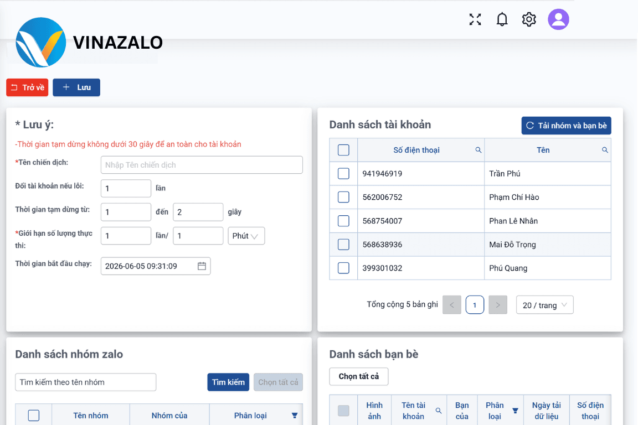Click Hình ảnh column header
Image resolution: width=638 pixels, height=425 pixels.
[374, 411]
